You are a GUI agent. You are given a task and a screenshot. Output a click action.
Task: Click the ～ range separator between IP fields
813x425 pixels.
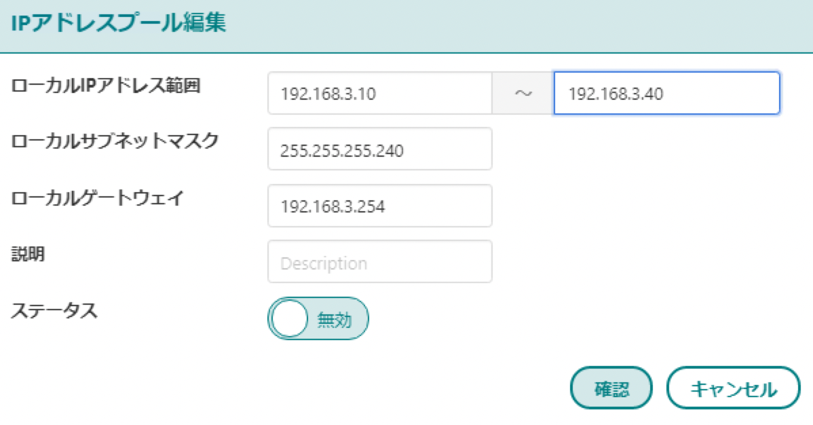click(x=523, y=94)
